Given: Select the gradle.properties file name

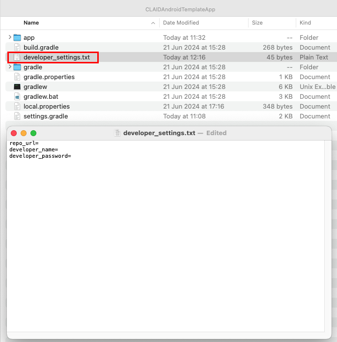Looking at the screenshot, I should point(49,77).
